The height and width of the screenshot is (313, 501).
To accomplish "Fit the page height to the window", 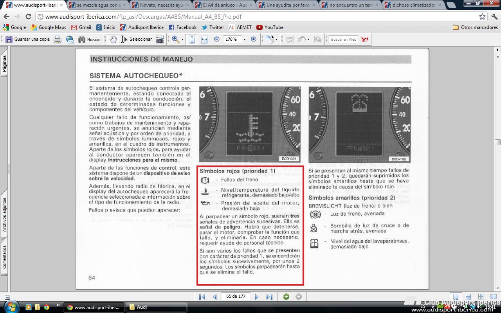I will point(192,39).
